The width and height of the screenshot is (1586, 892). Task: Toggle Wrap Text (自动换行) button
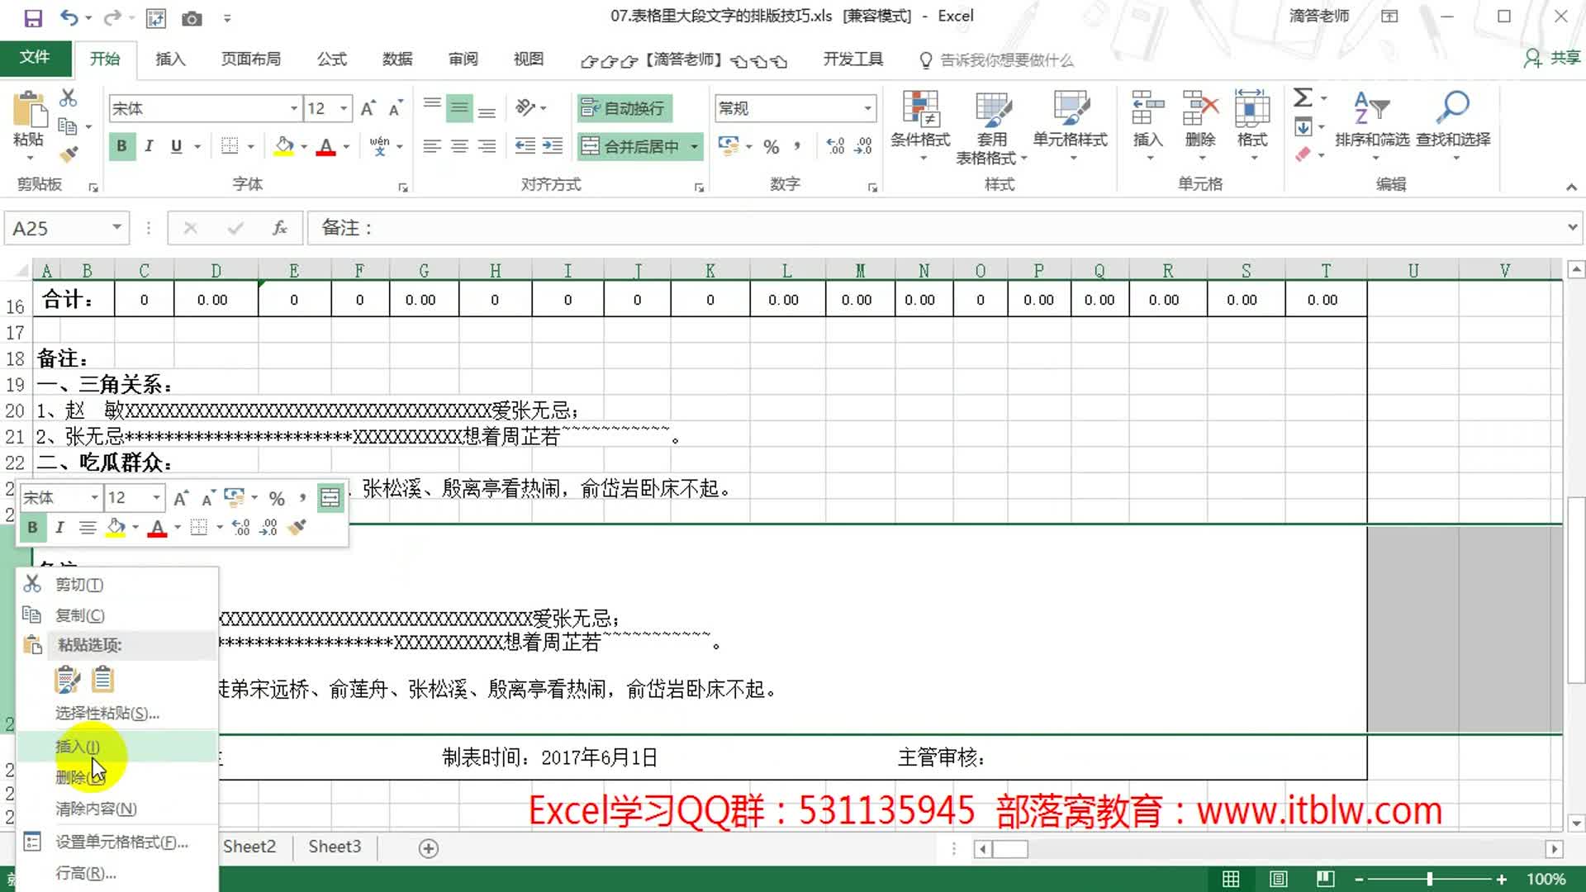click(x=624, y=108)
